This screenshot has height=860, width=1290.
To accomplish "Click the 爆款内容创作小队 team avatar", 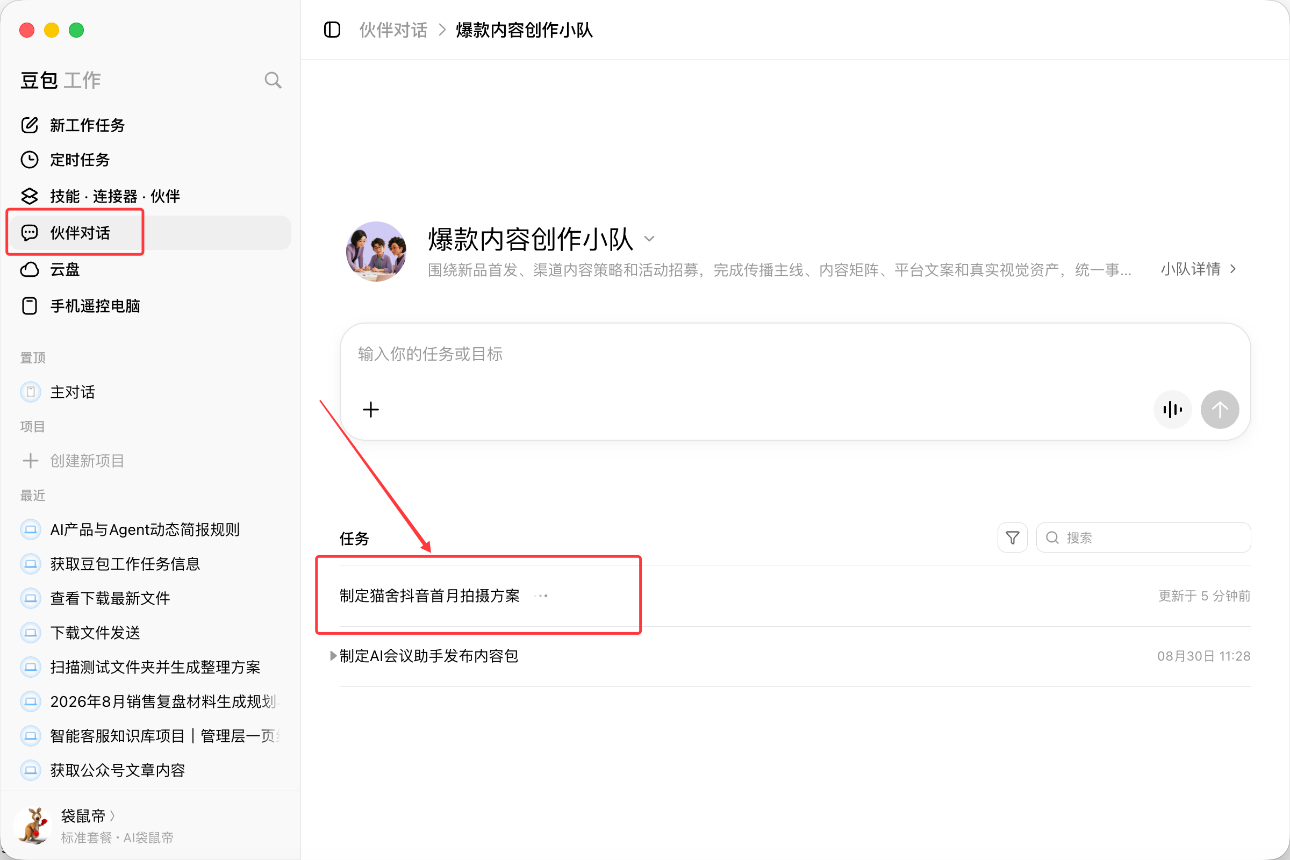I will (x=376, y=252).
